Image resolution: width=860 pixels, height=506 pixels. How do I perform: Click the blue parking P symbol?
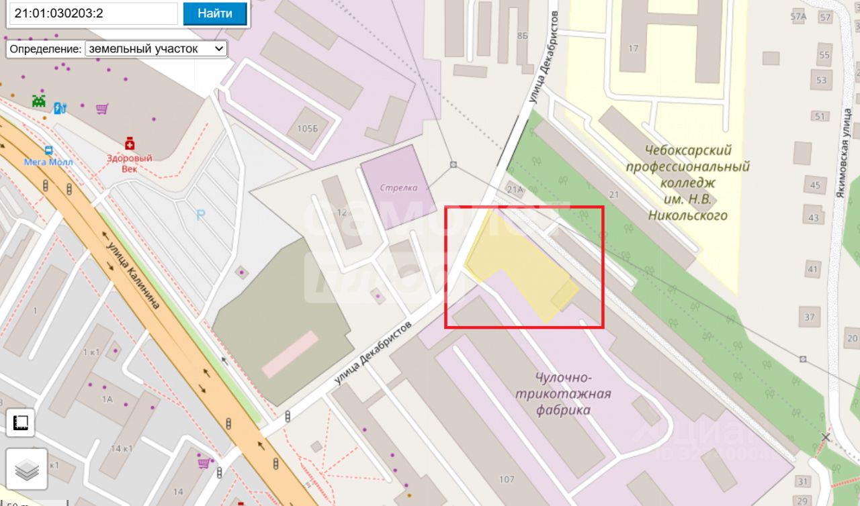pos(200,215)
